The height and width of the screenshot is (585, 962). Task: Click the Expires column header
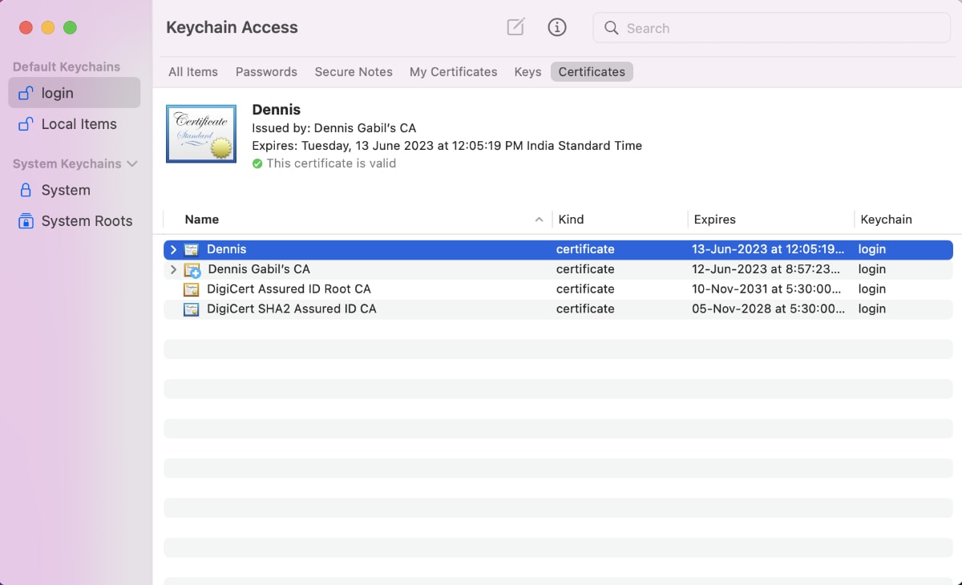[x=714, y=220]
